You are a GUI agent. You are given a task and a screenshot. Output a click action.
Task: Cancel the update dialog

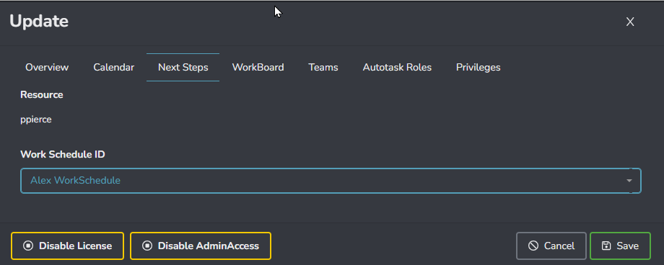tap(551, 246)
